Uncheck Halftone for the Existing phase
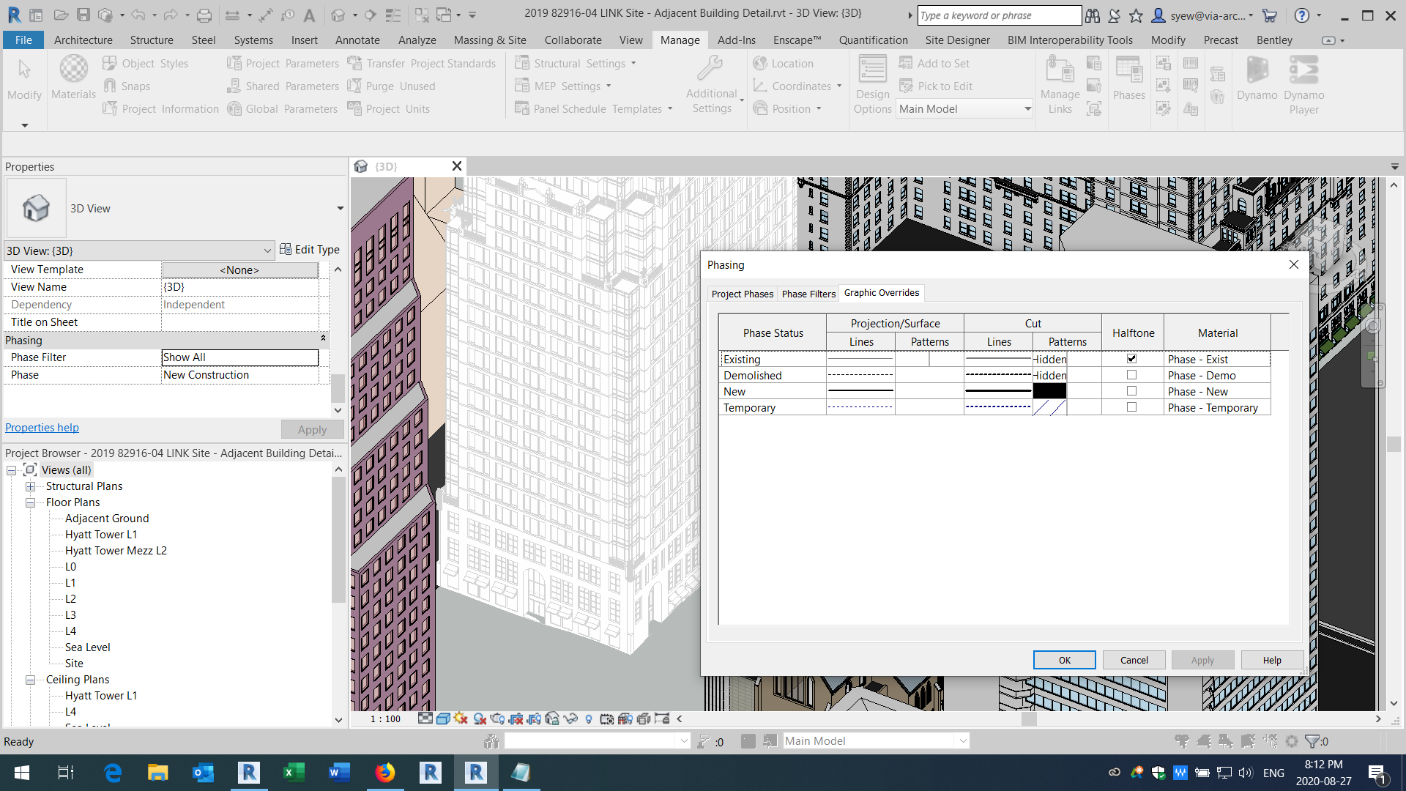Viewport: 1406px width, 791px height. [1131, 359]
